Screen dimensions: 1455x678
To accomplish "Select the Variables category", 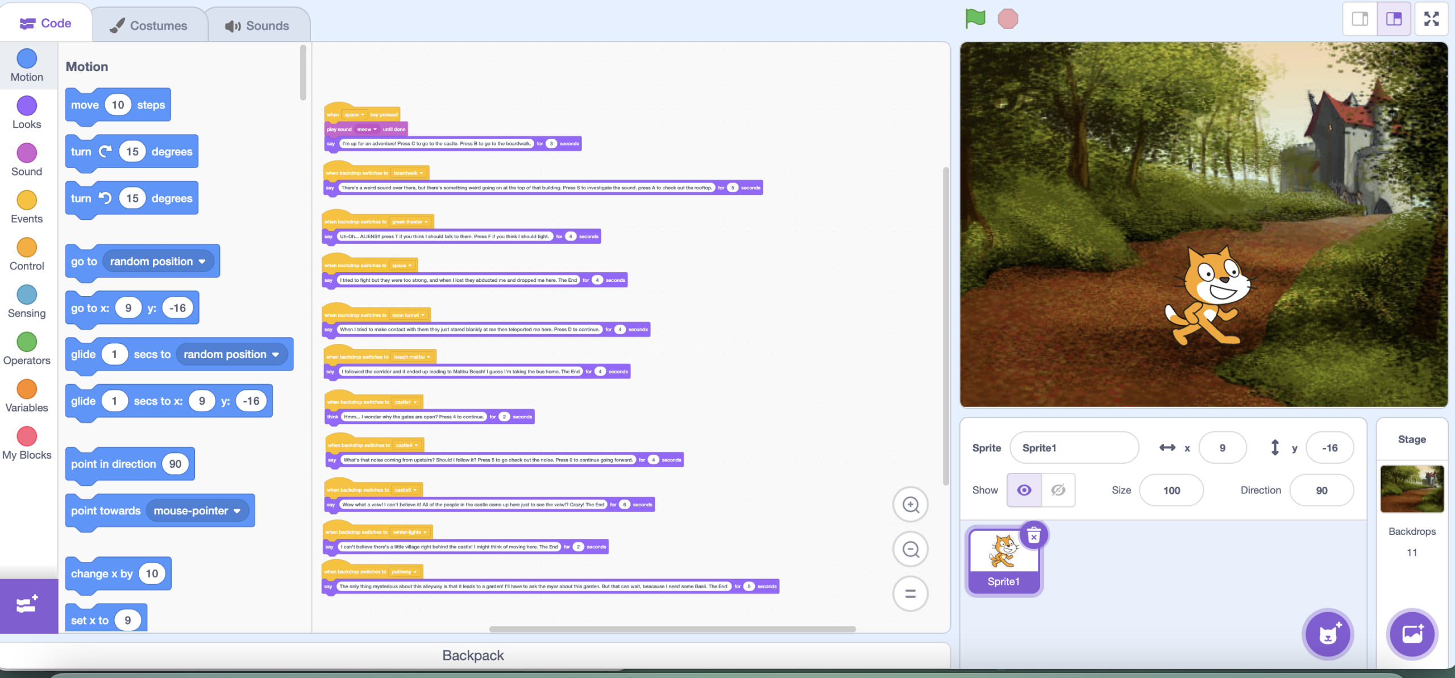I will tap(27, 396).
